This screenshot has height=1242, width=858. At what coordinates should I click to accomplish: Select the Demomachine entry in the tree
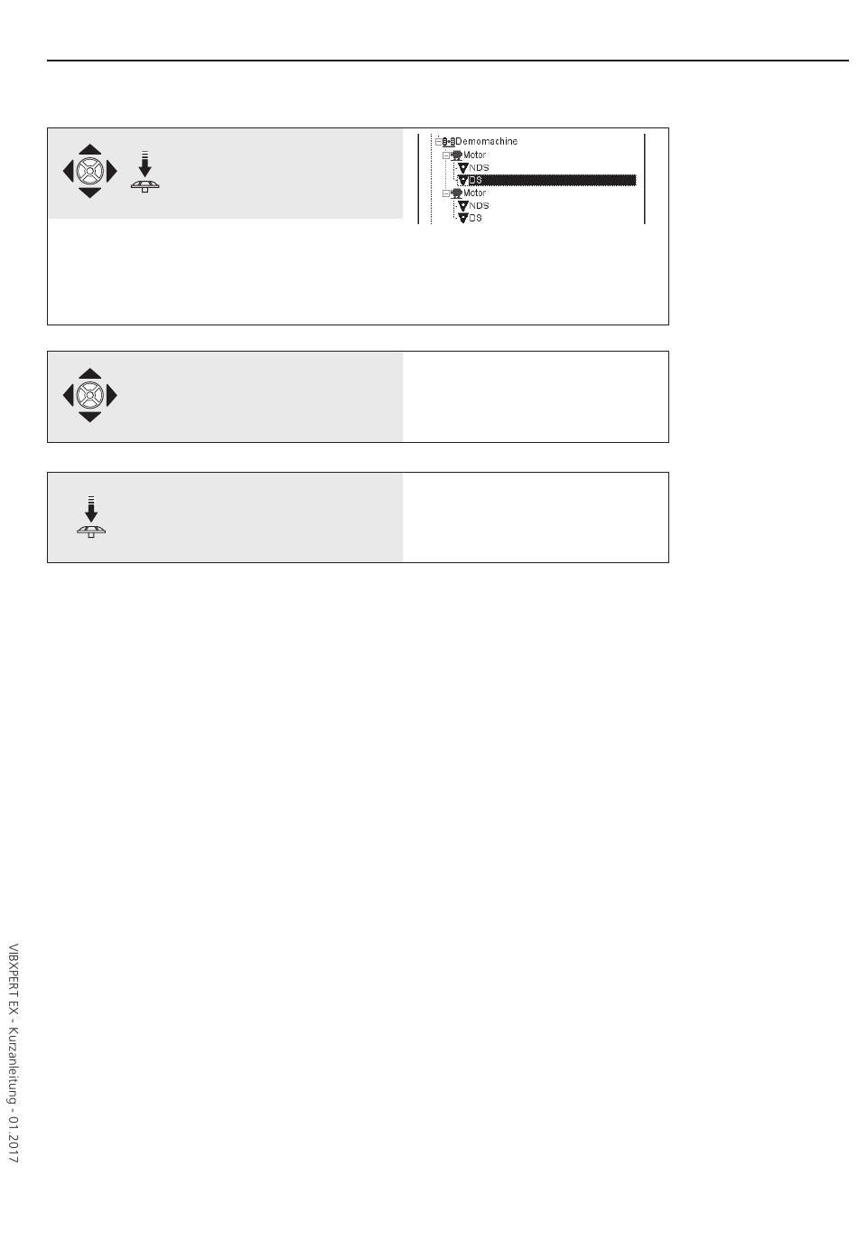(x=487, y=142)
